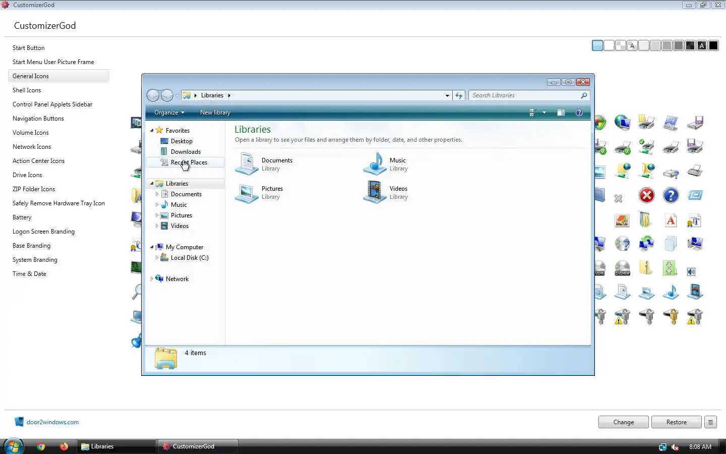Select the music note library icon in grid
726x454 pixels.
point(671,292)
